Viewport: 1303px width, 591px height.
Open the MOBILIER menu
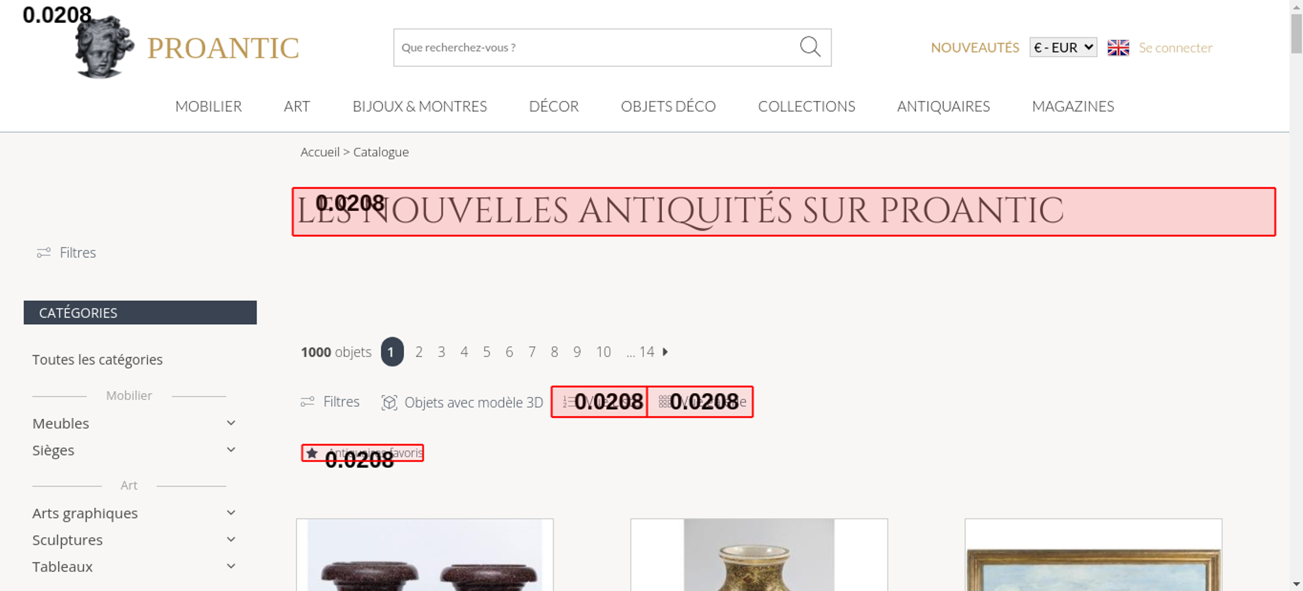[x=208, y=106]
